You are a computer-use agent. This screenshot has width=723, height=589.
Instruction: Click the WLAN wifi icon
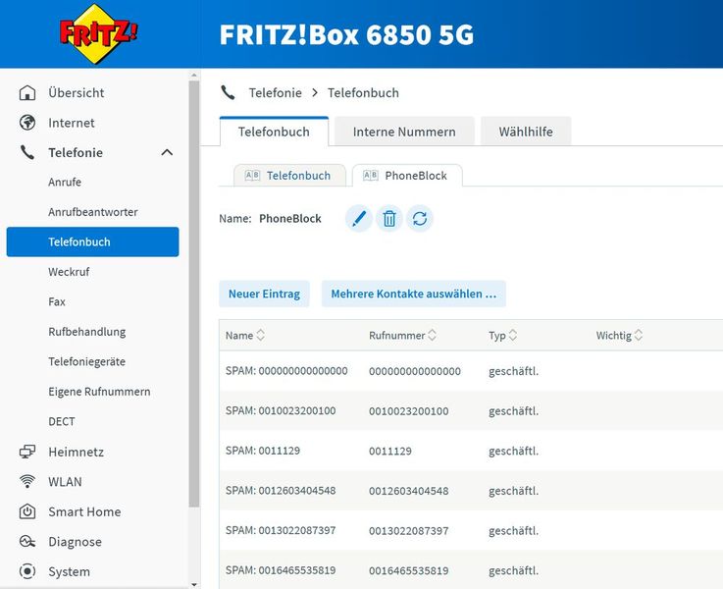pyautogui.click(x=27, y=482)
